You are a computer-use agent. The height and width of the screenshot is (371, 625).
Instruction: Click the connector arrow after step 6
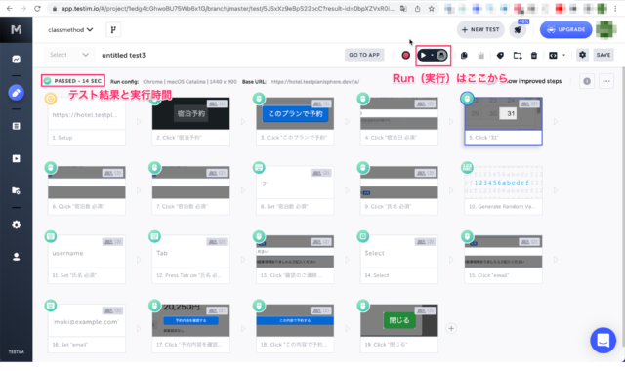[x=139, y=191]
